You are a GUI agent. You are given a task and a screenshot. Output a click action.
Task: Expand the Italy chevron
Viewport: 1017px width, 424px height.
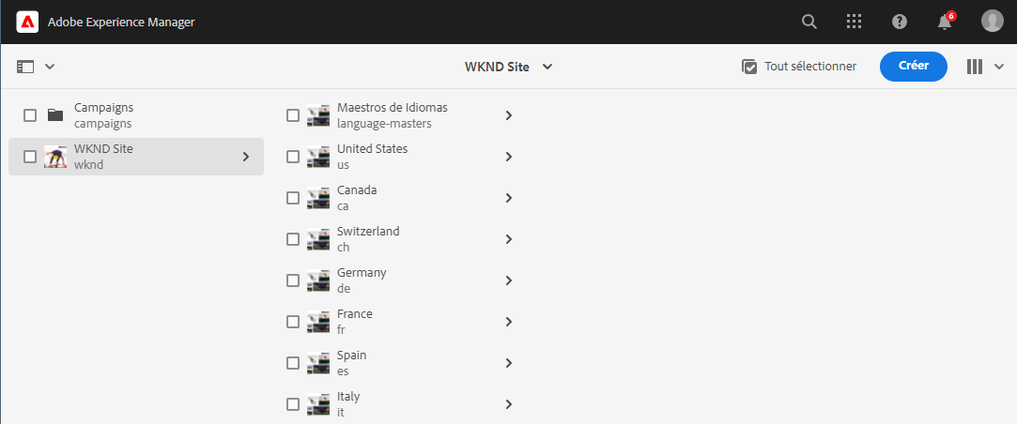[x=509, y=404]
